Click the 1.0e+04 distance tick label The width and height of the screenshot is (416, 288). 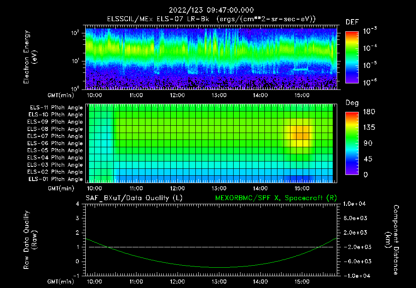(354, 204)
